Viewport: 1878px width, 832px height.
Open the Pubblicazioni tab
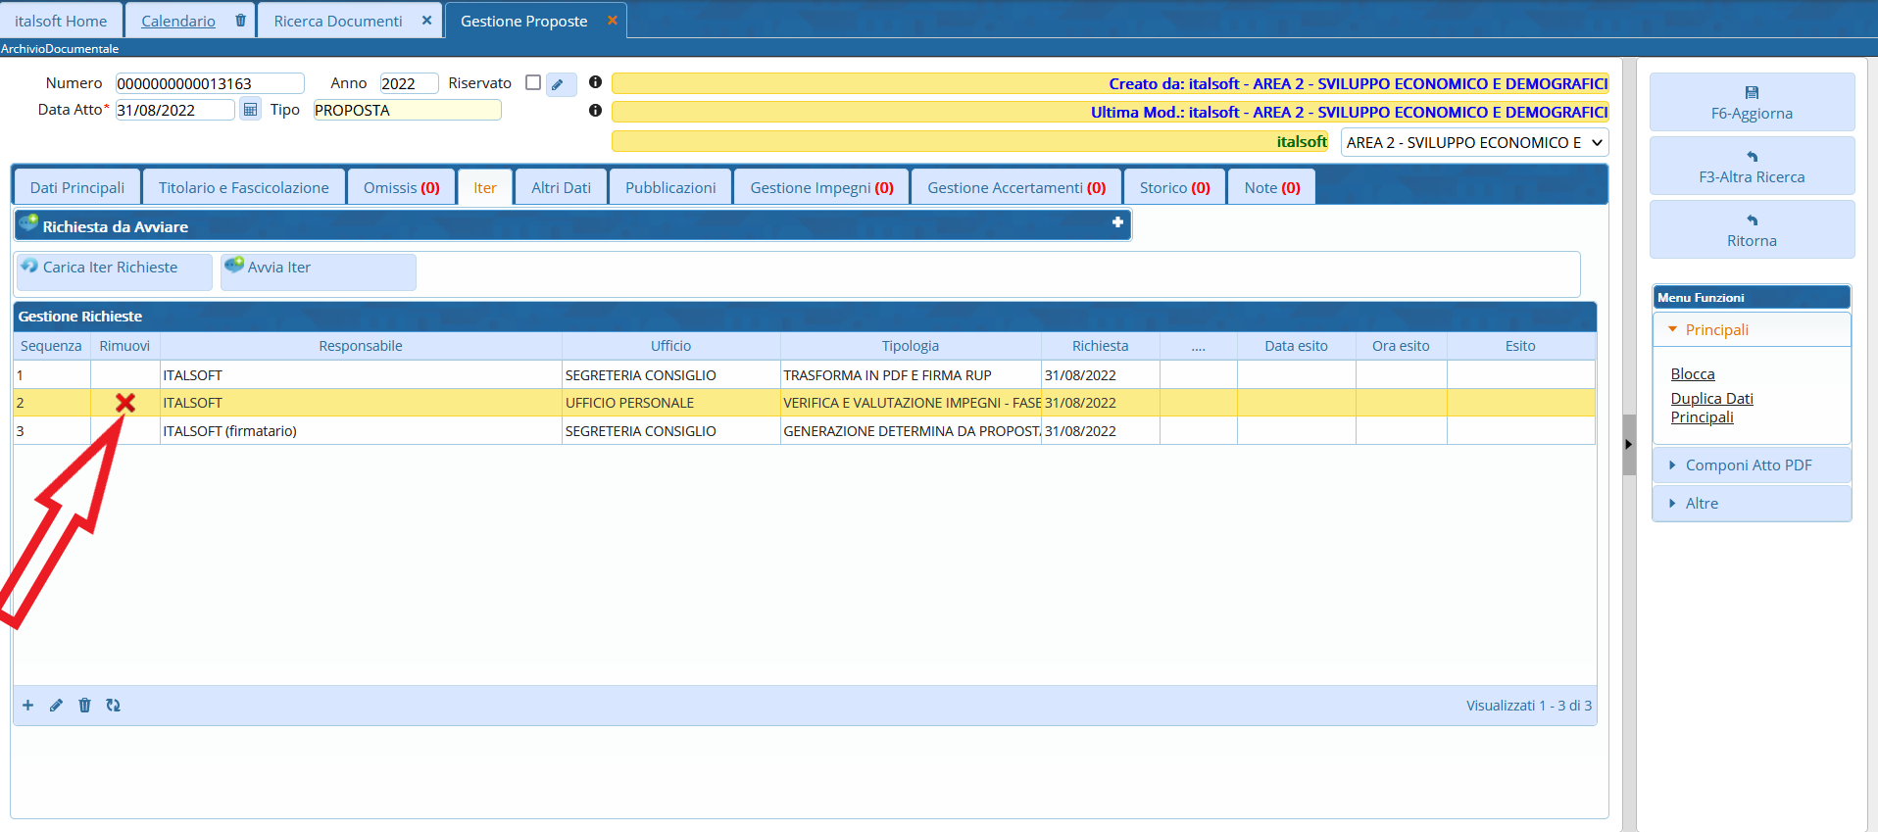[x=670, y=188]
